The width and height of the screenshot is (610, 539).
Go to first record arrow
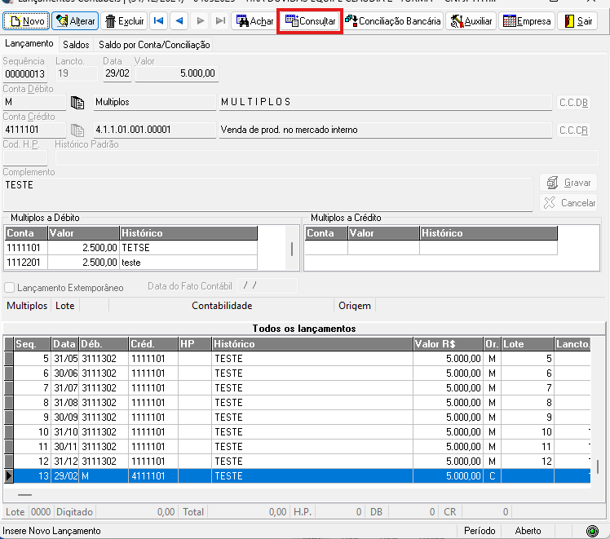coord(159,21)
